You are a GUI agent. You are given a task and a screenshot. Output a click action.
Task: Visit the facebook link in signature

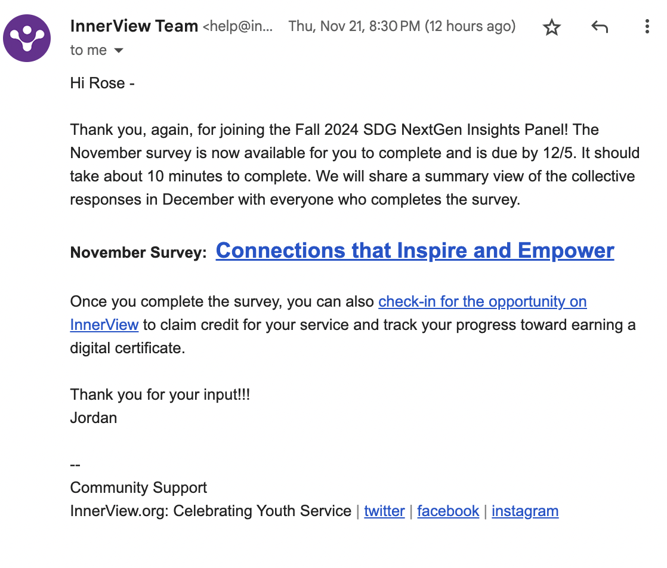click(448, 511)
